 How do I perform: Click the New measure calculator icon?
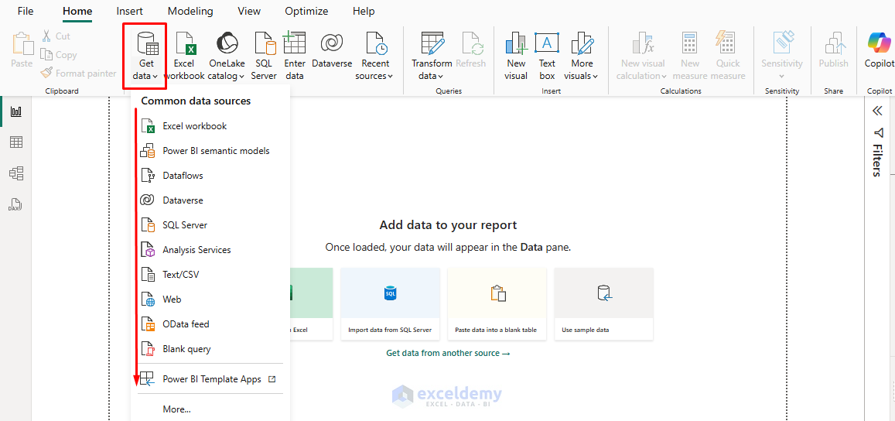pyautogui.click(x=689, y=43)
